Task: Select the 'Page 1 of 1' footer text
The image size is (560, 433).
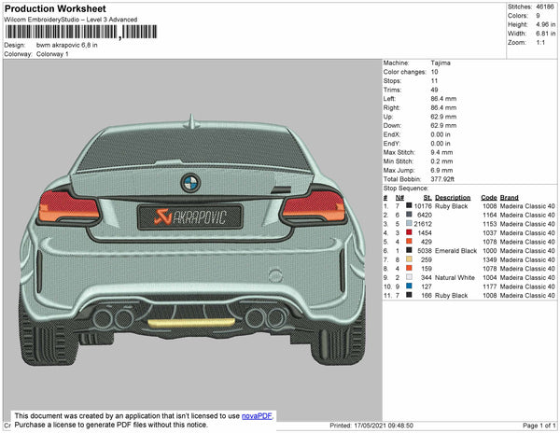Action: (x=539, y=426)
